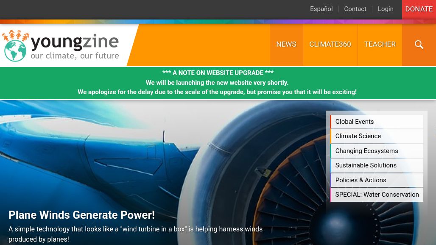Click the youngzine wordmark text
The height and width of the screenshot is (245, 436).
click(x=75, y=42)
